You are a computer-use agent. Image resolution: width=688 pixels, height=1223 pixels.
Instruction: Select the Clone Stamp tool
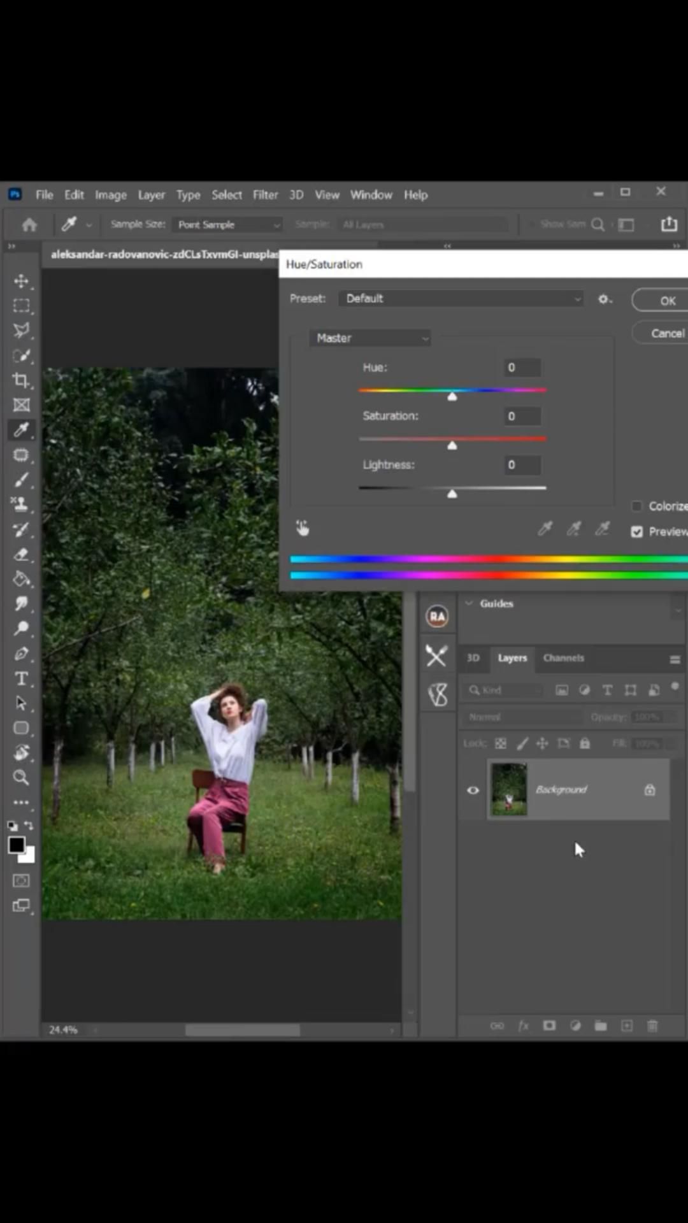pos(21,504)
